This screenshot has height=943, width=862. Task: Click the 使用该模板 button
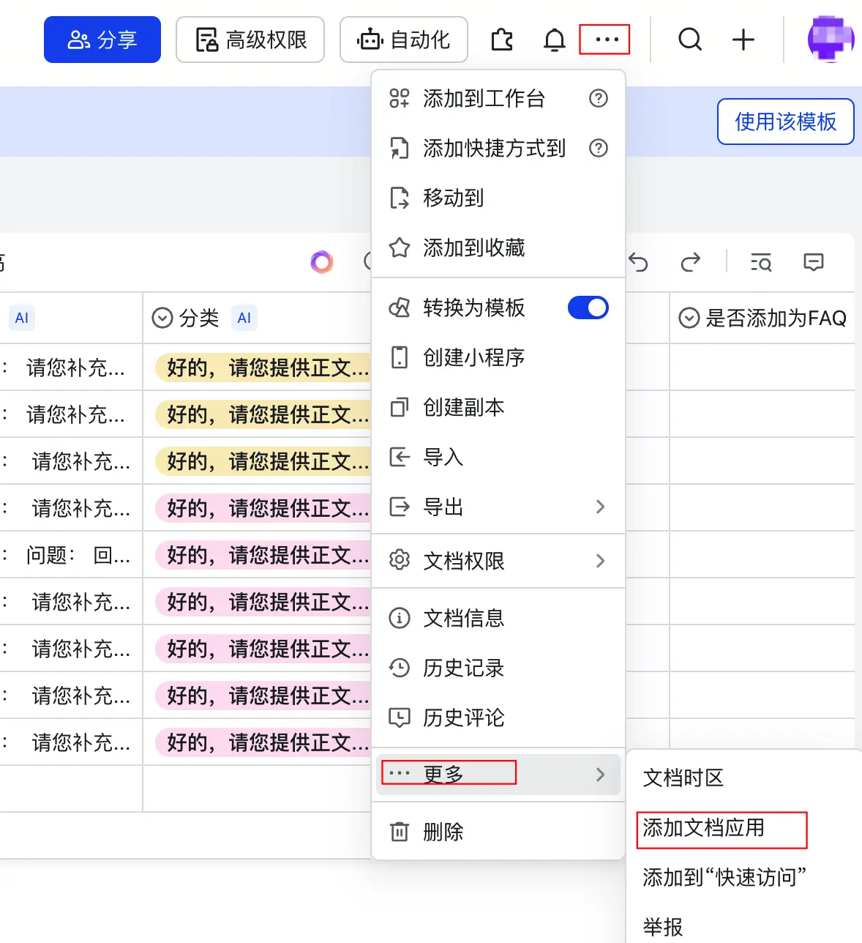pyautogui.click(x=786, y=122)
